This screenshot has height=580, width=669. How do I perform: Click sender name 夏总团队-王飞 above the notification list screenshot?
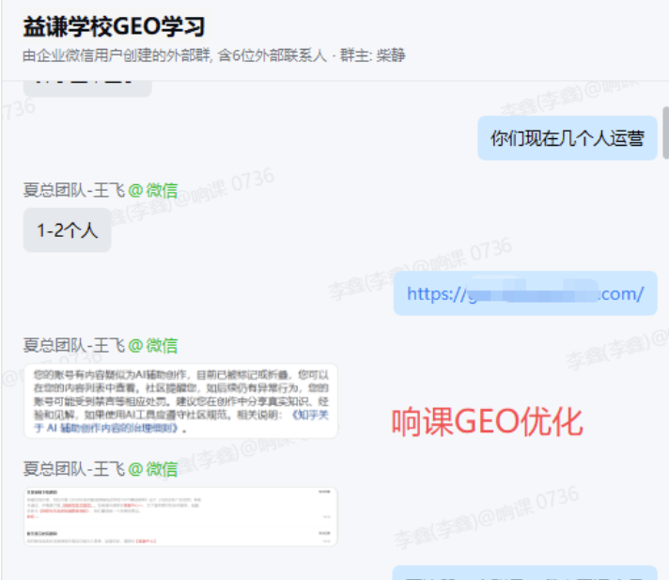click(x=74, y=469)
